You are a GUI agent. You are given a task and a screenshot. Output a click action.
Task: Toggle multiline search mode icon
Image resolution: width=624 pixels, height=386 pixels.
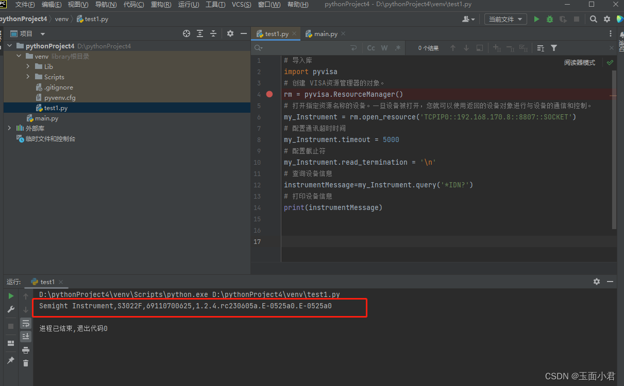point(541,48)
